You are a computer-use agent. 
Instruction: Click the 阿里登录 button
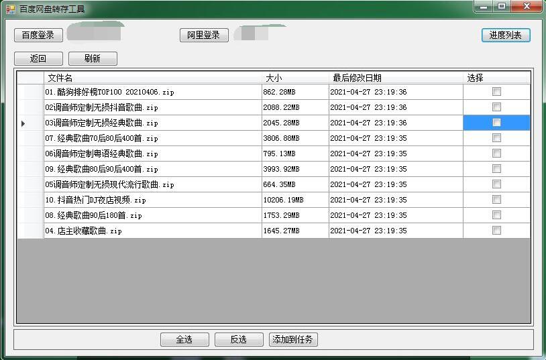pyautogui.click(x=204, y=35)
